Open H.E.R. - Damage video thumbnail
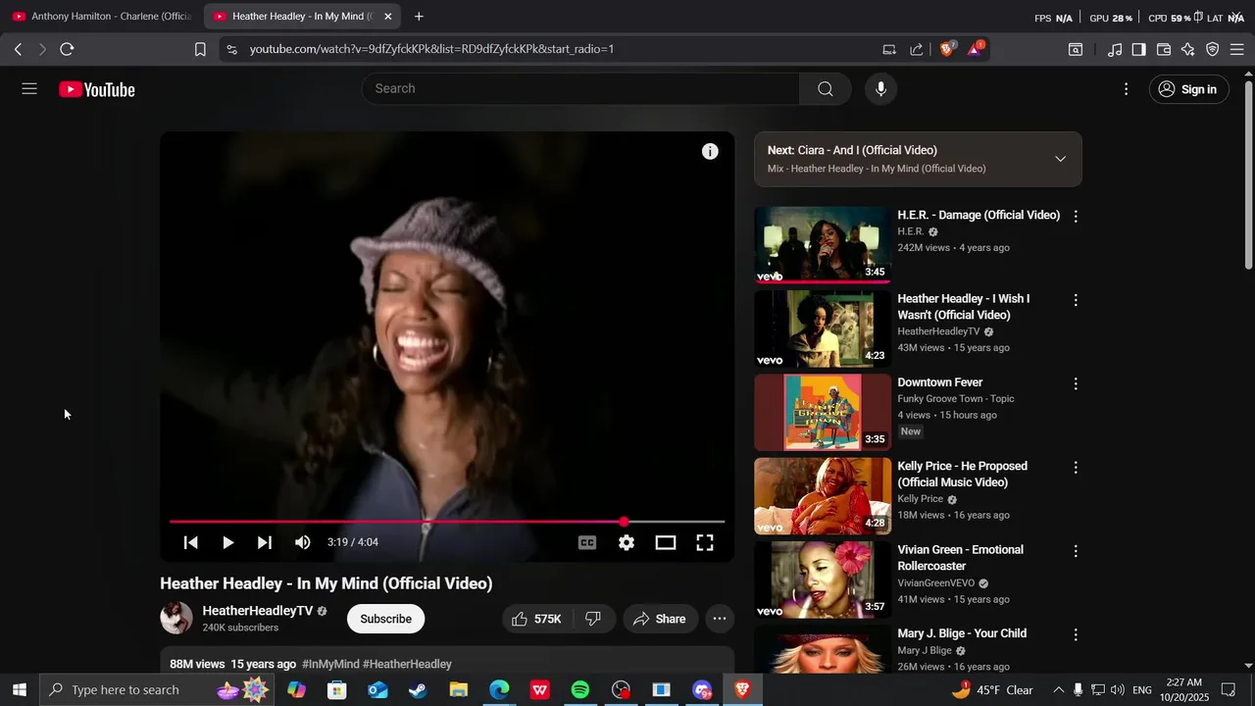Viewport: 1255px width, 706px height. (x=822, y=244)
